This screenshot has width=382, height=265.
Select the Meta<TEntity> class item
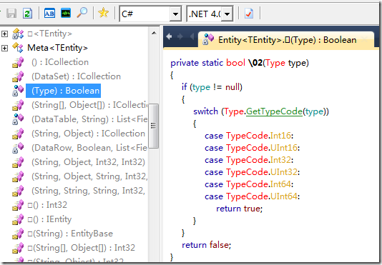tap(57, 48)
